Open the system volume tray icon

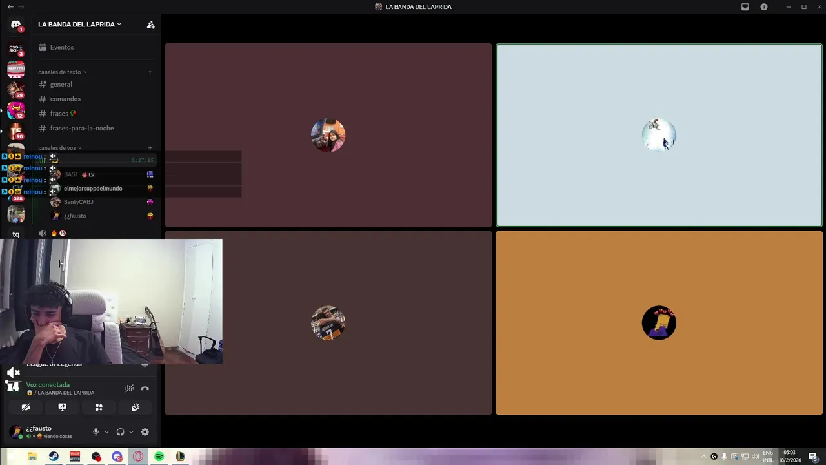coord(755,457)
